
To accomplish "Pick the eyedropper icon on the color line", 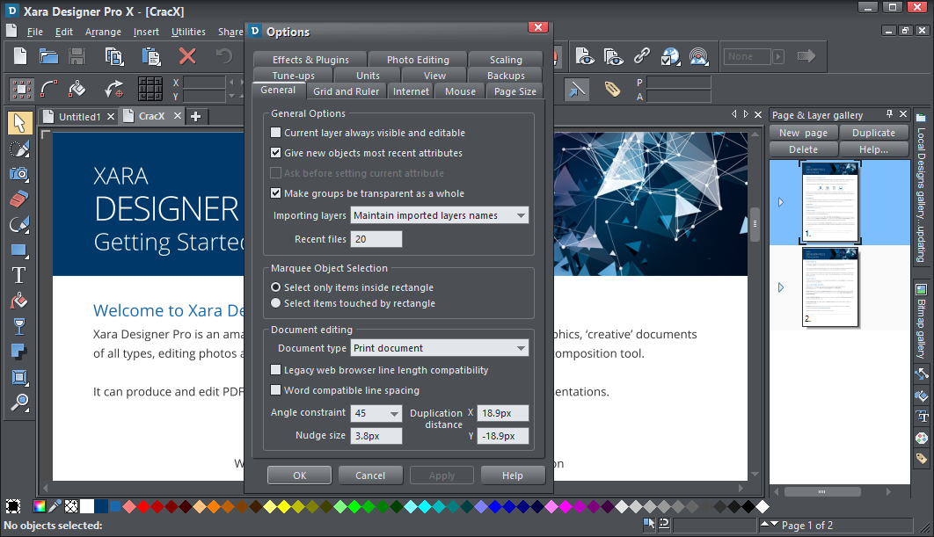I will [55, 506].
